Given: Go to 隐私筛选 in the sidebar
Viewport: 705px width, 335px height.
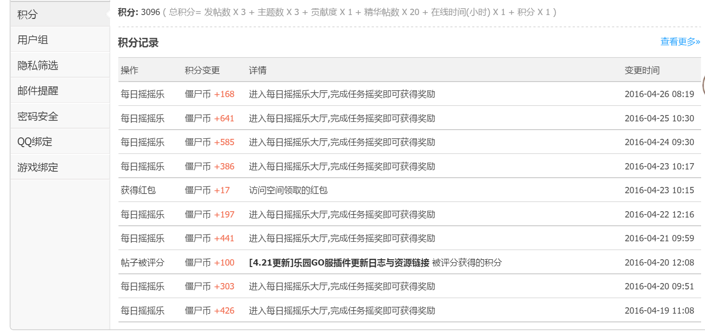Looking at the screenshot, I should (38, 66).
